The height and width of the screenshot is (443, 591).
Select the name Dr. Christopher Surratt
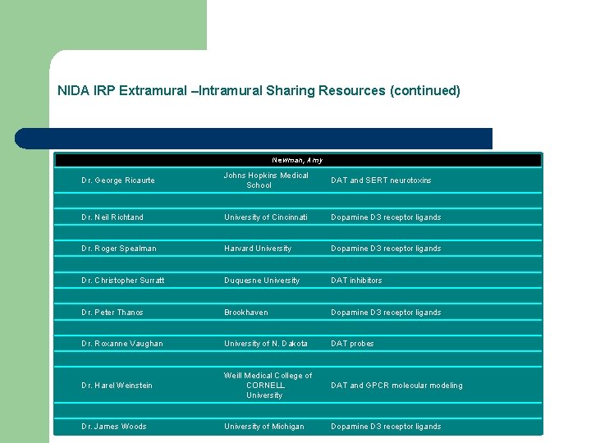(123, 281)
